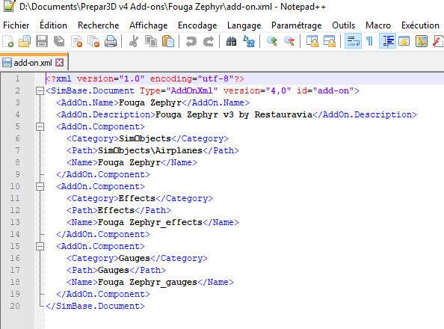Collapse AddOn.Component fold marker on line 10
This screenshot has height=329, width=444.
[40, 186]
